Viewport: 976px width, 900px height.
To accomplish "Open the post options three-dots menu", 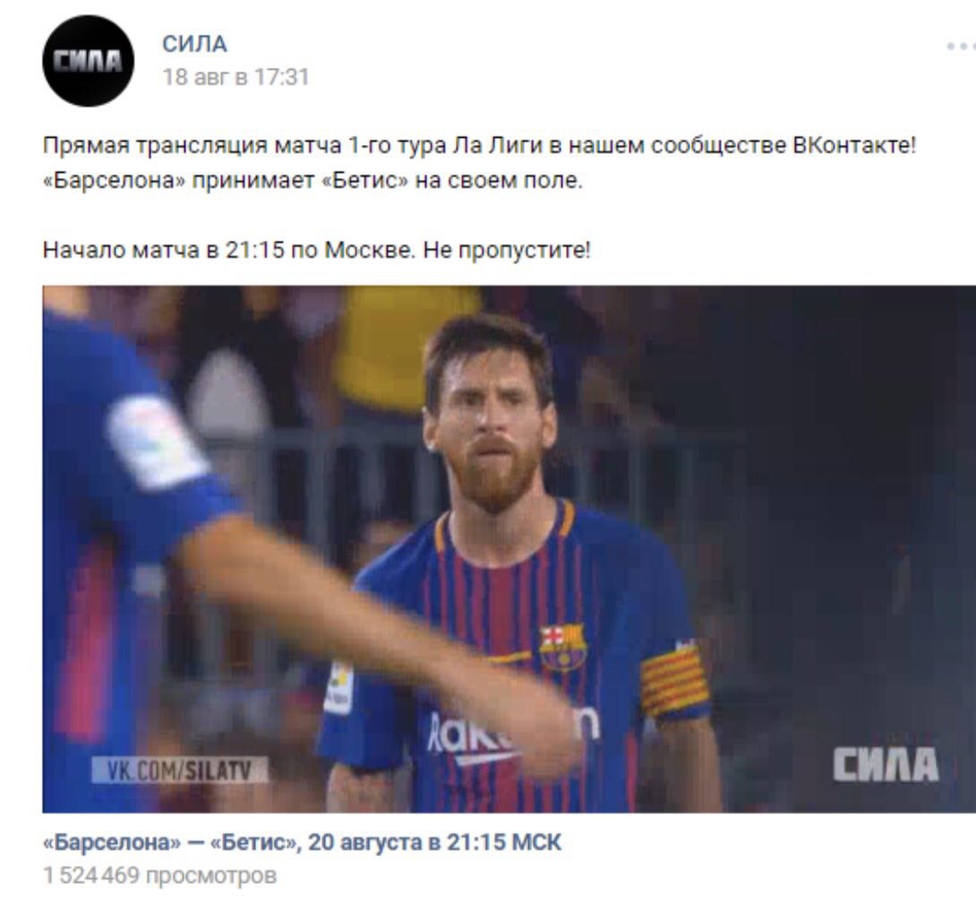I will 961,46.
